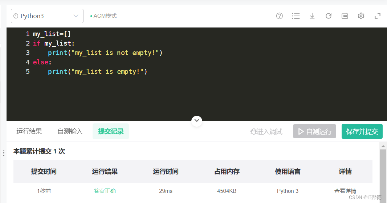The width and height of the screenshot is (387, 203).
Task: Click the 自测运行 button
Action: (314, 131)
